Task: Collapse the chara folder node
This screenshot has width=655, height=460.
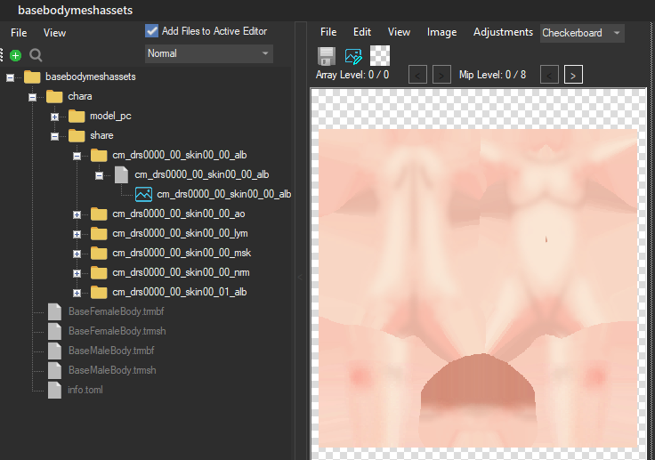Action: (32, 97)
